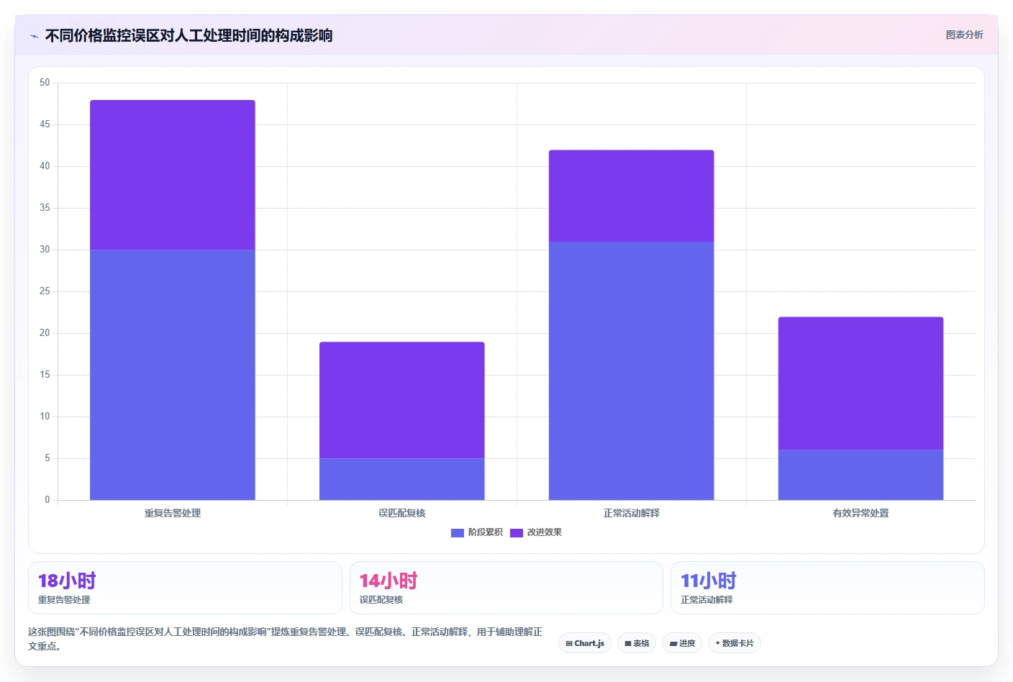The width and height of the screenshot is (1013, 682).
Task: Click the chart title 不同价格监控误区对人工处理时间的构成影响
Action: 188,35
